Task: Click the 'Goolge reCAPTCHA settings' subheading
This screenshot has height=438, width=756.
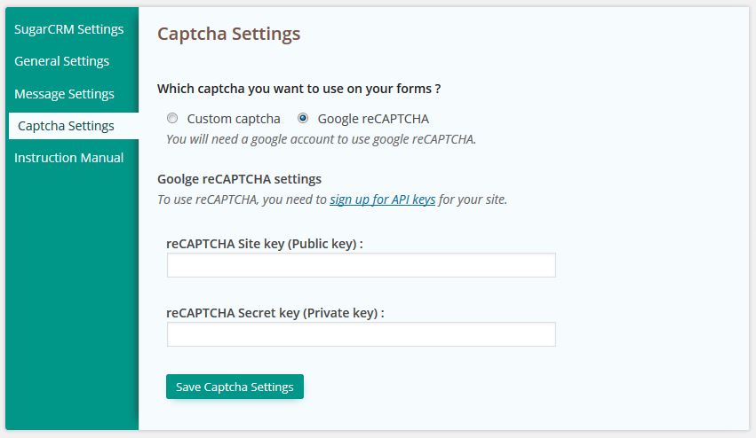Action: click(x=239, y=179)
